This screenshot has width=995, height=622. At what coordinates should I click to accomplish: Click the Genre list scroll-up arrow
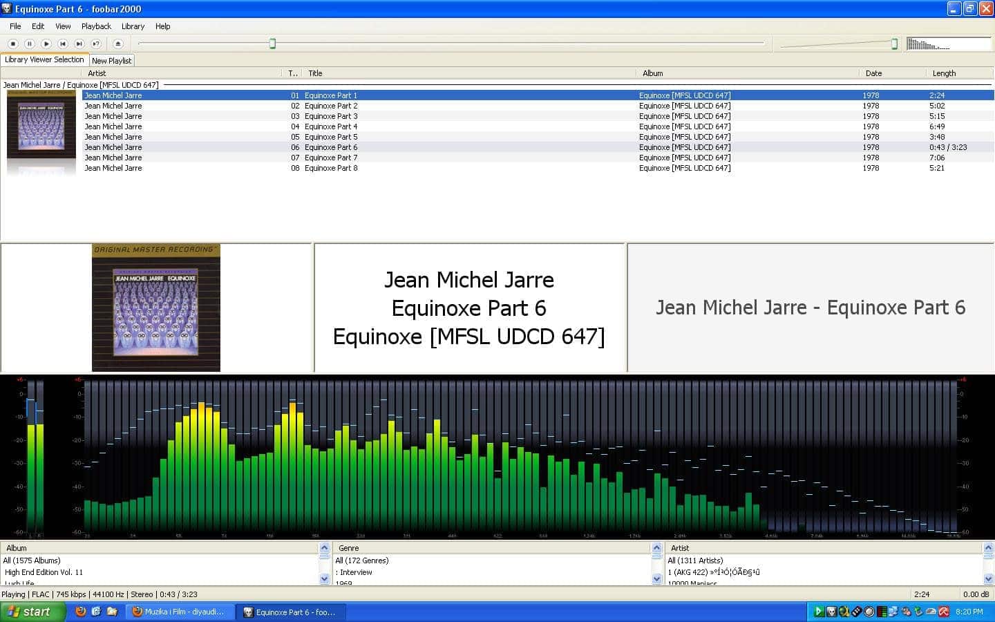tap(656, 548)
